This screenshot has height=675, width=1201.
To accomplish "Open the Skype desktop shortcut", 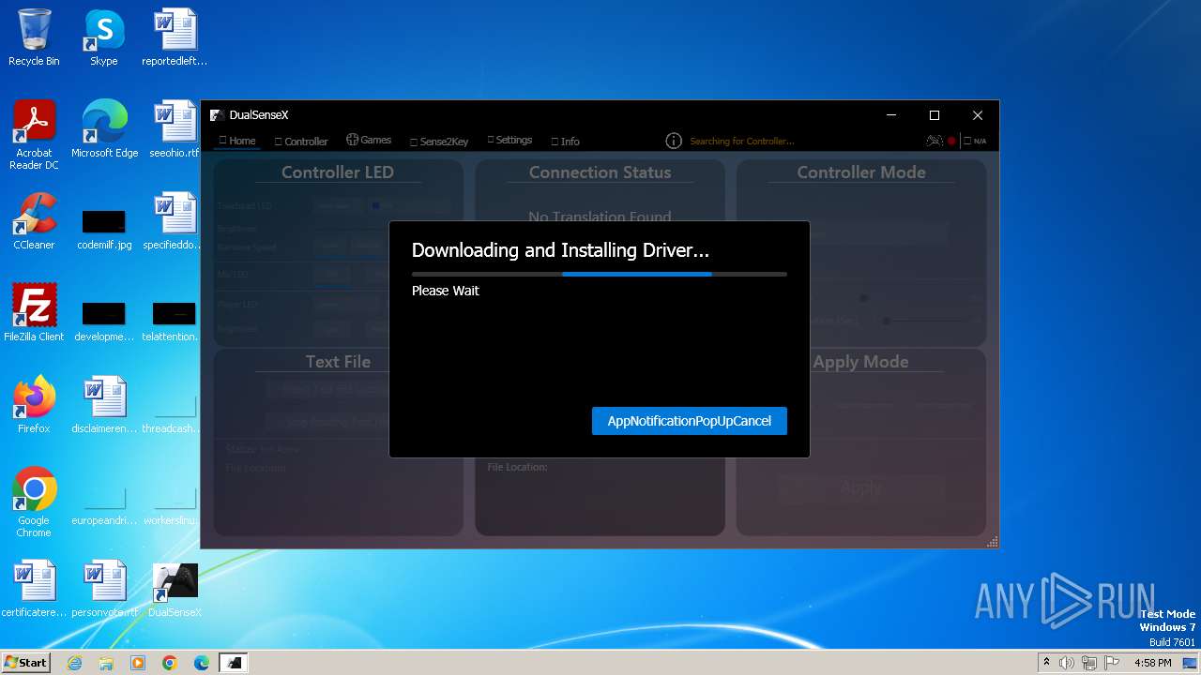I will 104,37.
